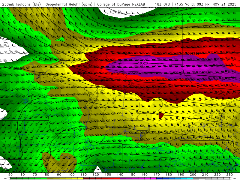Click the 220 value on the color scale
The image size is (240, 180).
coord(217,175)
